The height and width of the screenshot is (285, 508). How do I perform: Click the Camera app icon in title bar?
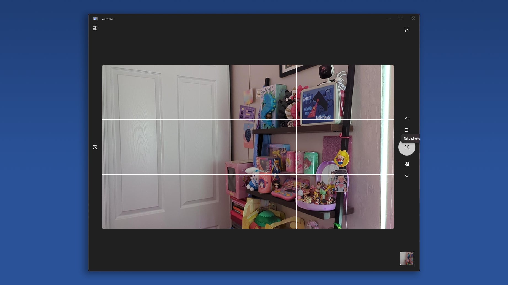pos(95,18)
